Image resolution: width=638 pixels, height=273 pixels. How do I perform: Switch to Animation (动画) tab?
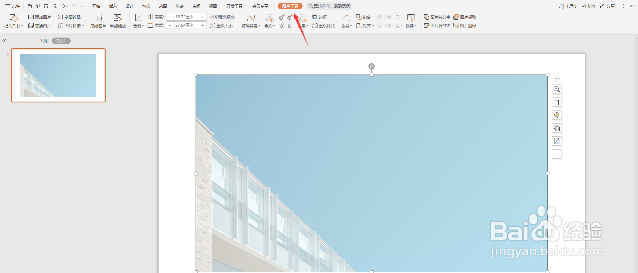163,6
